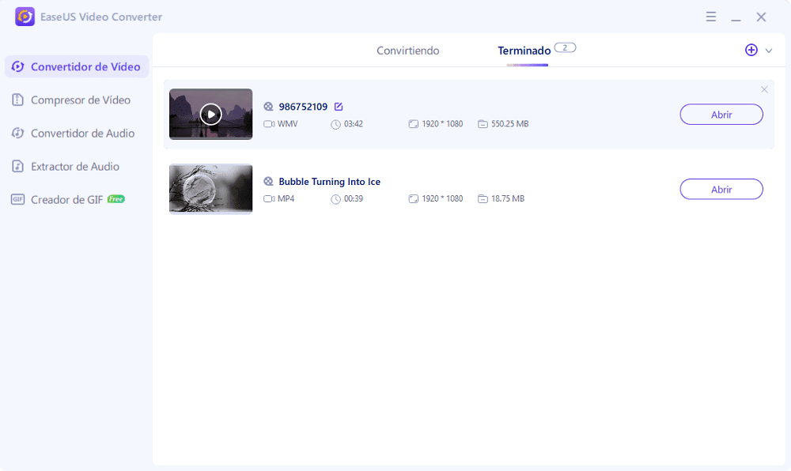Click the camera icon next to MP4
The height and width of the screenshot is (471, 791).
[x=269, y=198]
